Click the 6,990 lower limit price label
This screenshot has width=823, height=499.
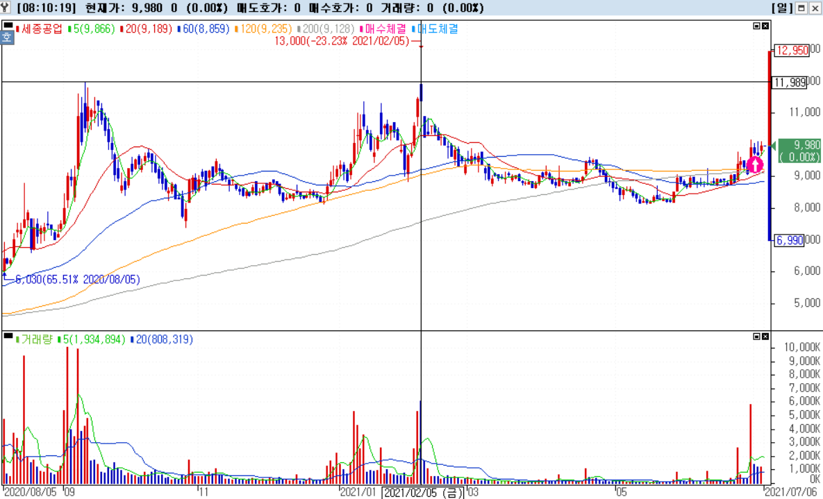coord(789,240)
